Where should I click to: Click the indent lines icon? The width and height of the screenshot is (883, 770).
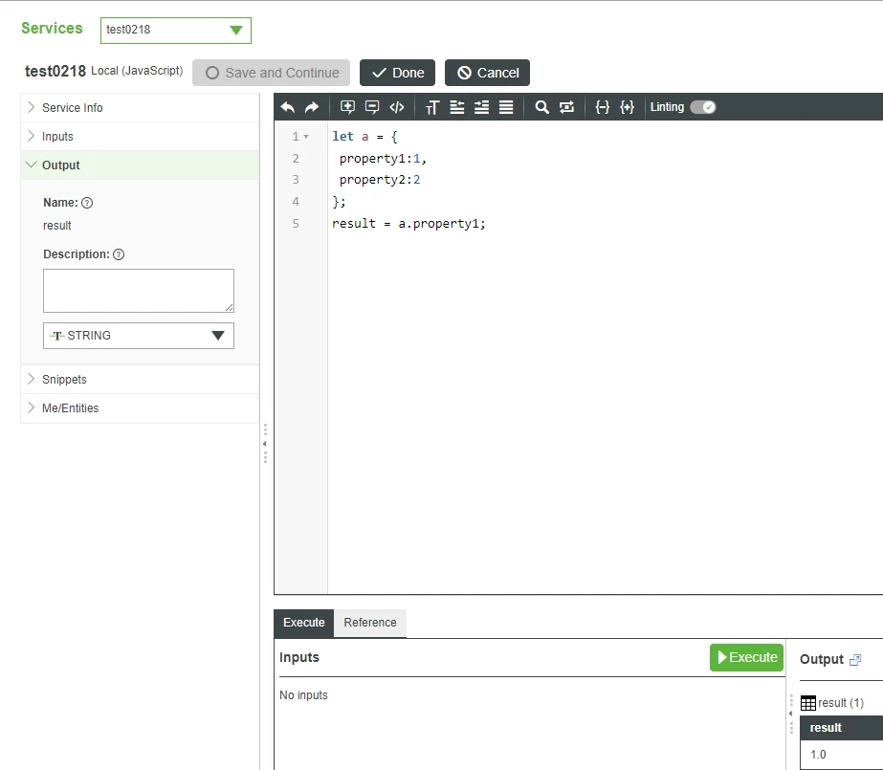pyautogui.click(x=481, y=107)
